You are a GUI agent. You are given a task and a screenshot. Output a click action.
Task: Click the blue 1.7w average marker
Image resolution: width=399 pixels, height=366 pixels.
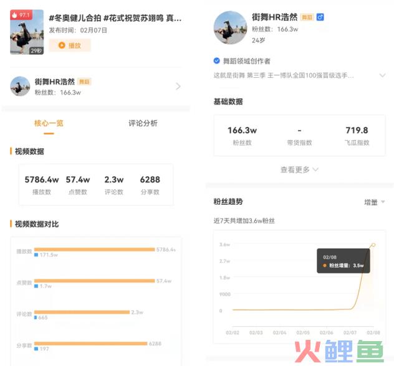(x=36, y=286)
